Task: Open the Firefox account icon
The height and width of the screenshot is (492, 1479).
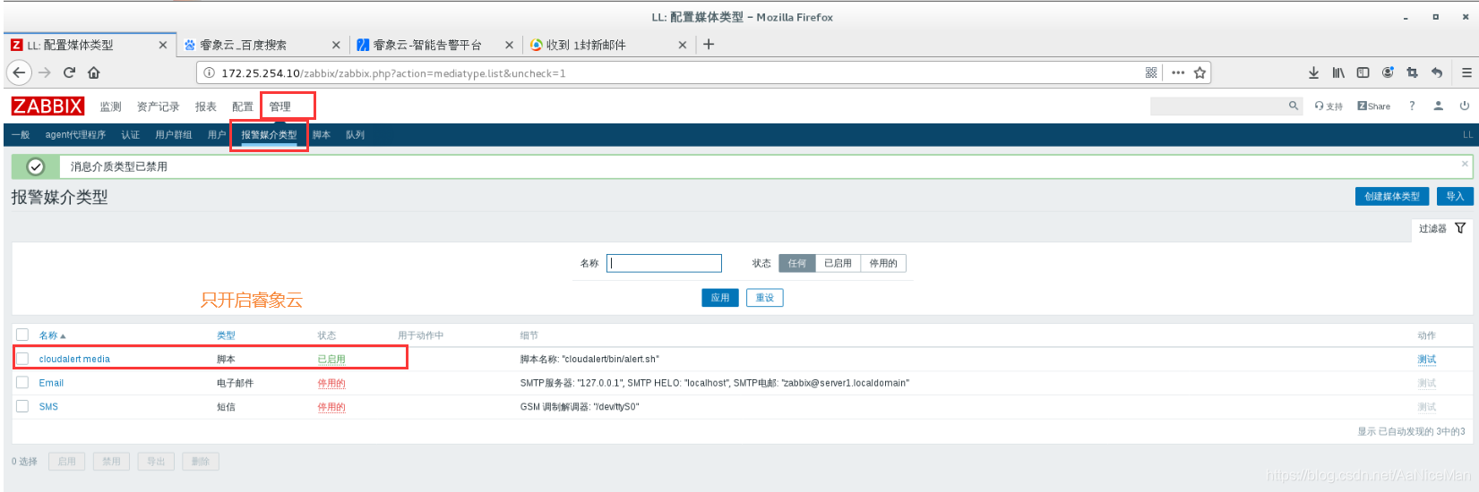Action: (1388, 72)
